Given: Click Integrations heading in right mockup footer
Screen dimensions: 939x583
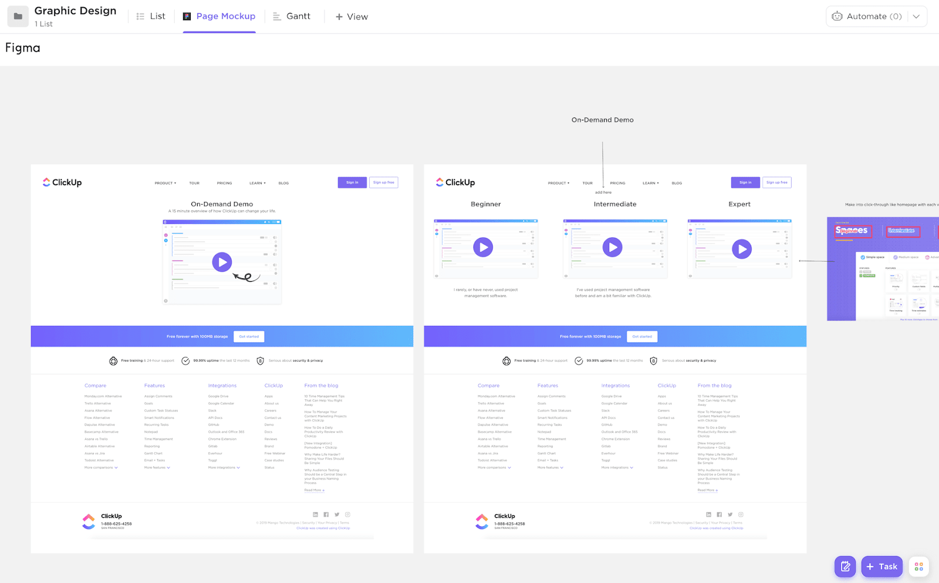Looking at the screenshot, I should 616,386.
